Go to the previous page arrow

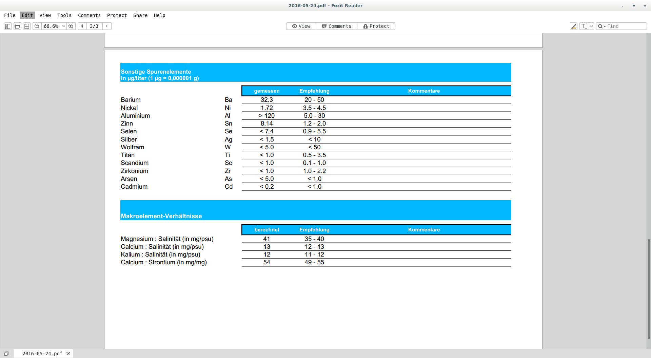click(x=82, y=26)
